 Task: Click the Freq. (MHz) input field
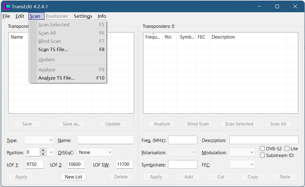pyautogui.click(x=183, y=140)
